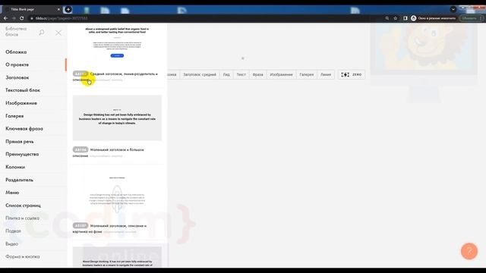The width and height of the screenshot is (486, 273).
Task: Choose the Прямая речь category
Action: [20, 142]
